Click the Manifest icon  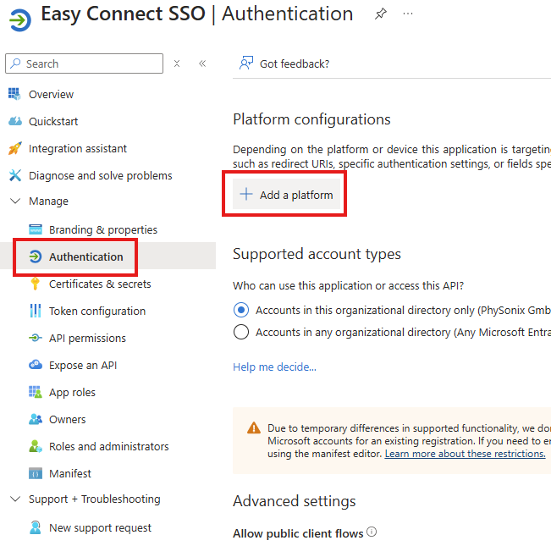pyautogui.click(x=36, y=473)
